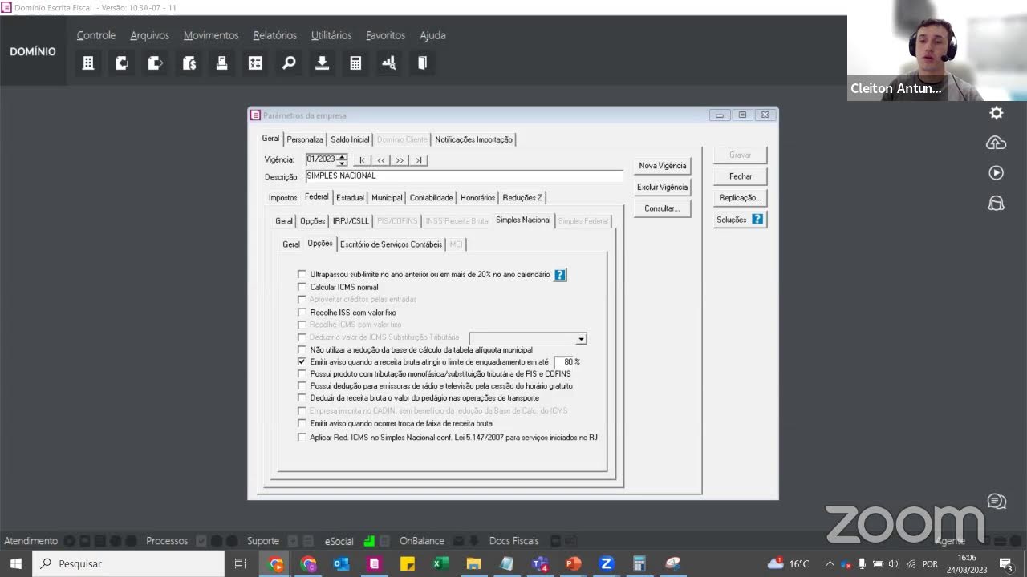Image resolution: width=1027 pixels, height=577 pixels.
Task: Open File Explorer from the taskbar
Action: click(x=473, y=563)
